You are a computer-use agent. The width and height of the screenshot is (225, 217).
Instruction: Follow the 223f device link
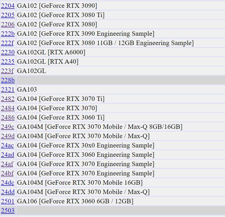click(7, 71)
